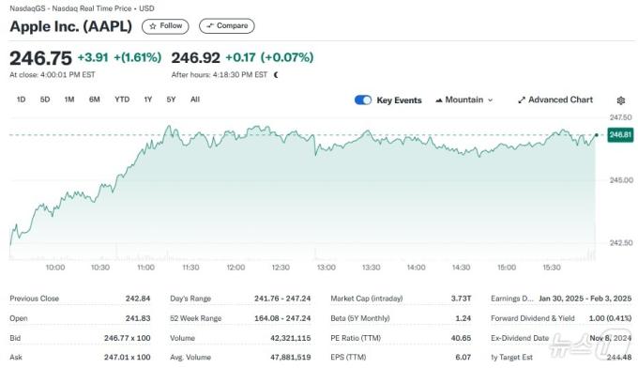The height and width of the screenshot is (368, 638).
Task: Open the Mountain chart type dropdown
Action: coord(464,100)
